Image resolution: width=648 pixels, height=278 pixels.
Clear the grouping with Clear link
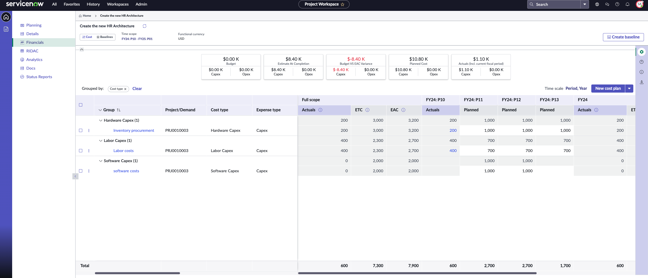coord(137,89)
